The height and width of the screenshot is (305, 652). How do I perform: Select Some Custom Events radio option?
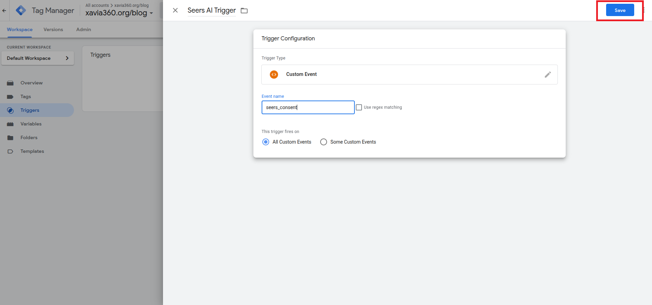(324, 142)
